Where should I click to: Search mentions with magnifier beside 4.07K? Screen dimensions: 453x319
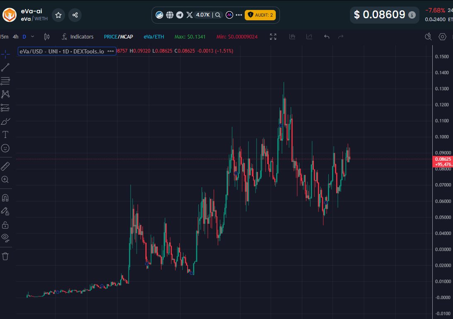pyautogui.click(x=218, y=15)
